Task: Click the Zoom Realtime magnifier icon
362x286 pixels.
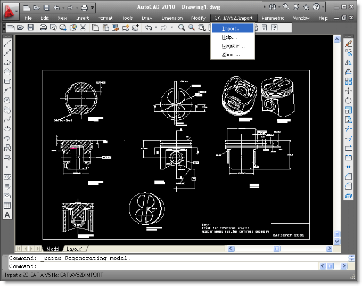Action: [182, 28]
